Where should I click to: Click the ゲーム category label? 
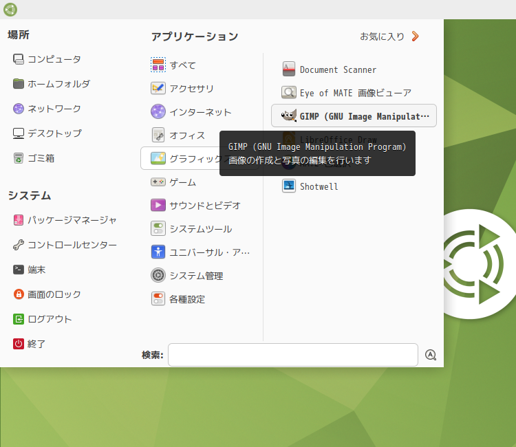click(x=182, y=182)
